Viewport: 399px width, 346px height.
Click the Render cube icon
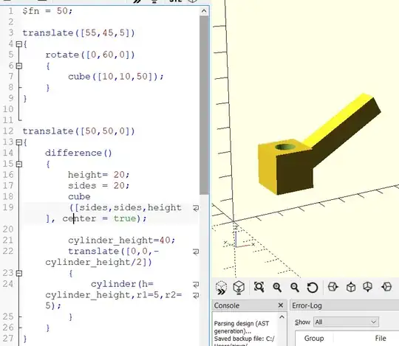pyautogui.click(x=239, y=288)
